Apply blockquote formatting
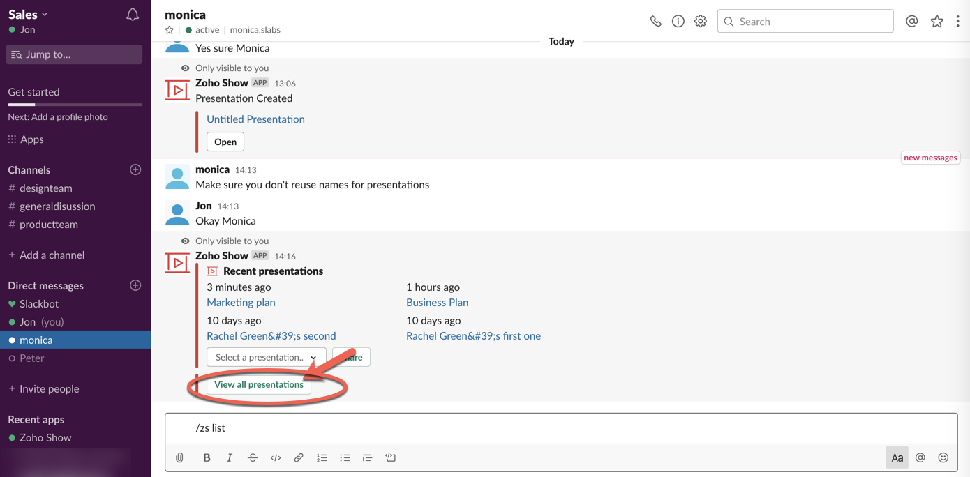Image resolution: width=970 pixels, height=477 pixels. (x=367, y=457)
